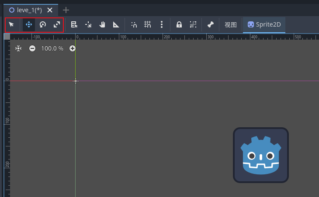This screenshot has height=197, width=319.
Task: Select the Ruler Mode triangle tool
Action: [x=116, y=25]
